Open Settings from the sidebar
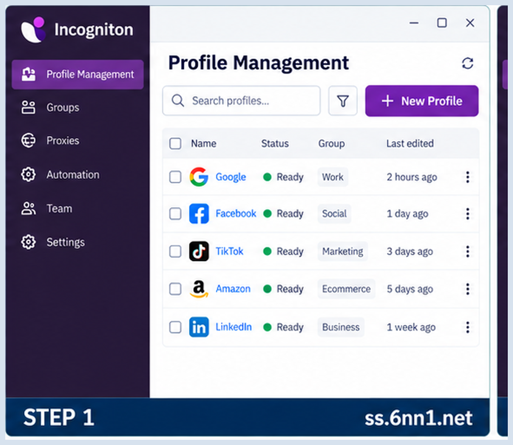The image size is (513, 445). (x=65, y=242)
